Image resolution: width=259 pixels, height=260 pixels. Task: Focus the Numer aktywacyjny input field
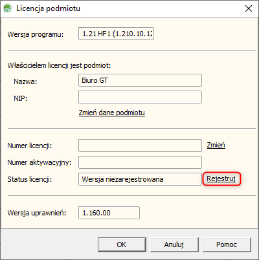pos(140,162)
